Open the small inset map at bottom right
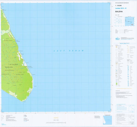 107,120
